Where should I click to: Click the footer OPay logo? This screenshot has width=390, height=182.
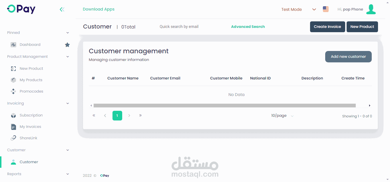pos(104,176)
